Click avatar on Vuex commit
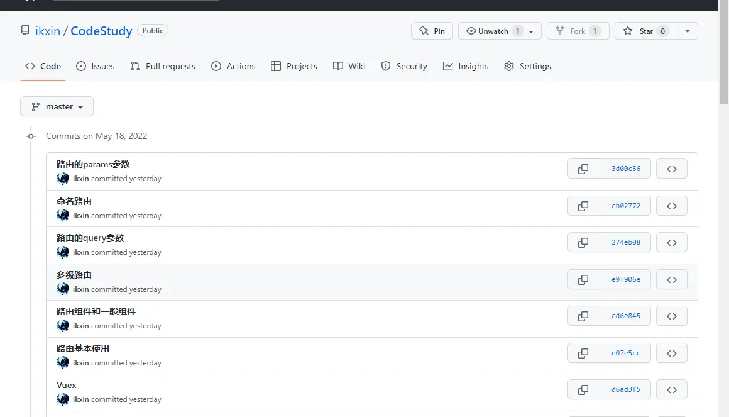729x417 pixels. tap(63, 399)
